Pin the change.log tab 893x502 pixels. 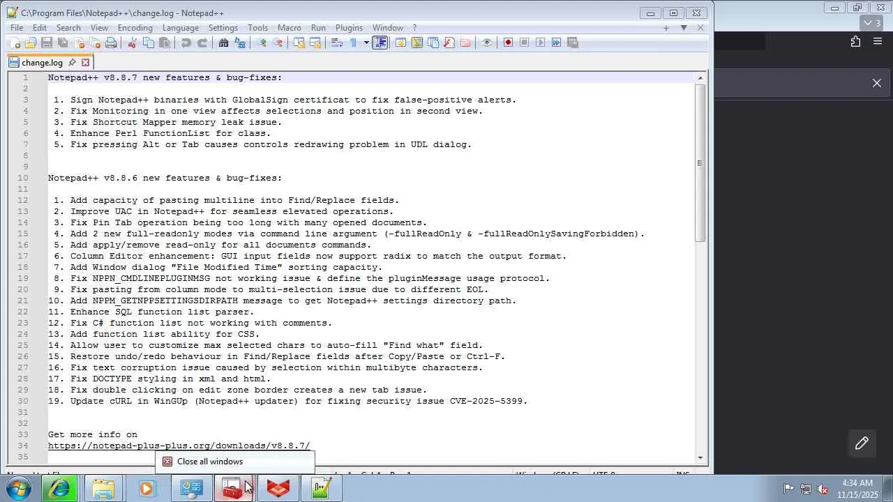(72, 63)
